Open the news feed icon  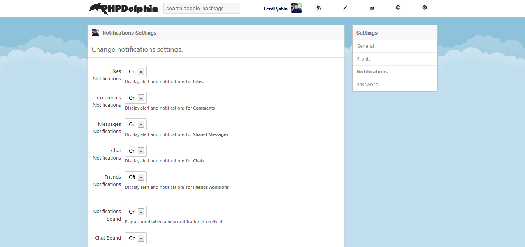(x=318, y=7)
